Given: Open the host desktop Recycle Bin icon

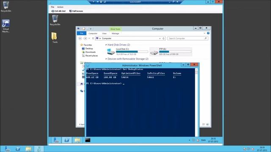Looking at the screenshot, I should pyautogui.click(x=6, y=7).
